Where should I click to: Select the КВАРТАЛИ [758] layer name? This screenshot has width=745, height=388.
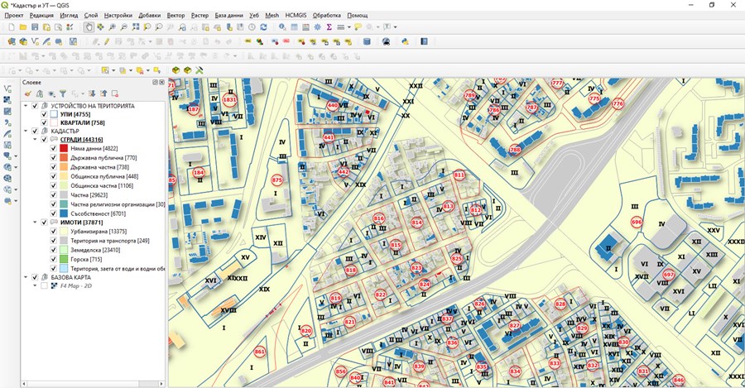pyautogui.click(x=82, y=122)
